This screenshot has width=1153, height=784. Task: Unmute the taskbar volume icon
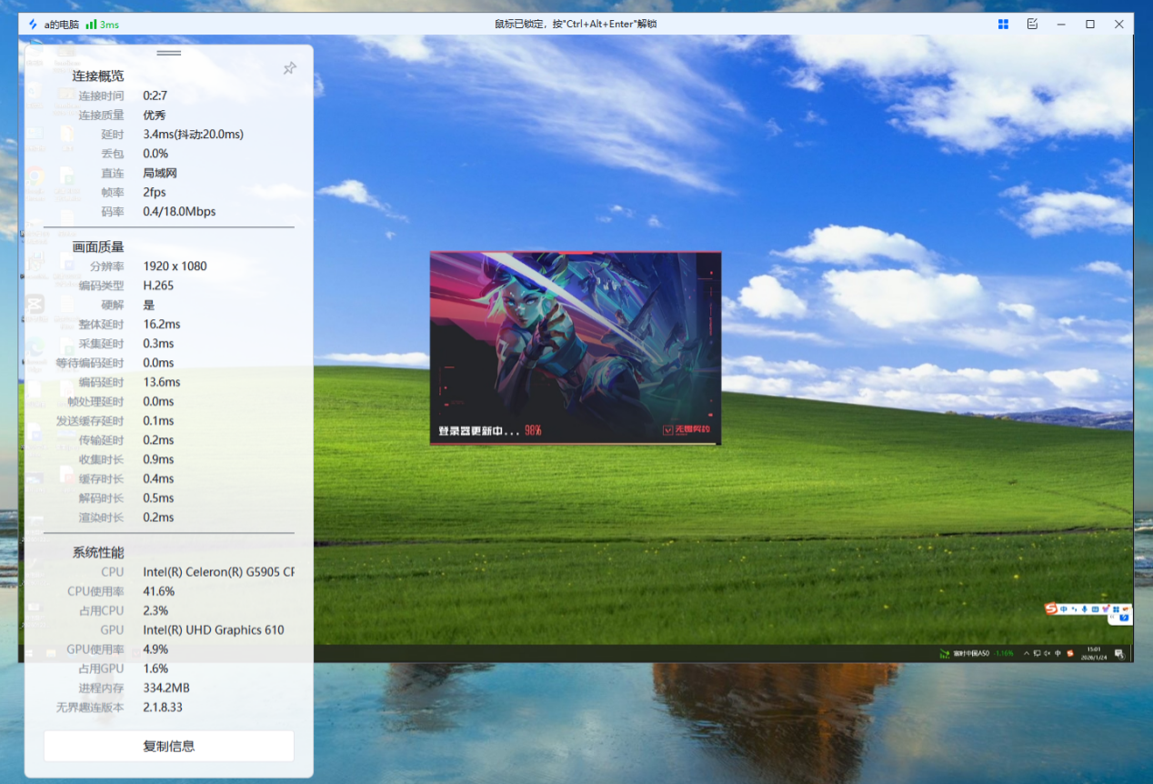pyautogui.click(x=1047, y=653)
